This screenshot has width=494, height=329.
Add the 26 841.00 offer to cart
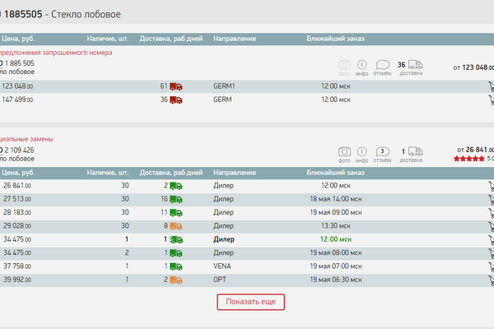click(x=491, y=186)
